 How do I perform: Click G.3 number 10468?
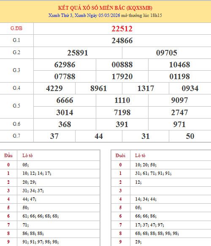tap(180, 65)
